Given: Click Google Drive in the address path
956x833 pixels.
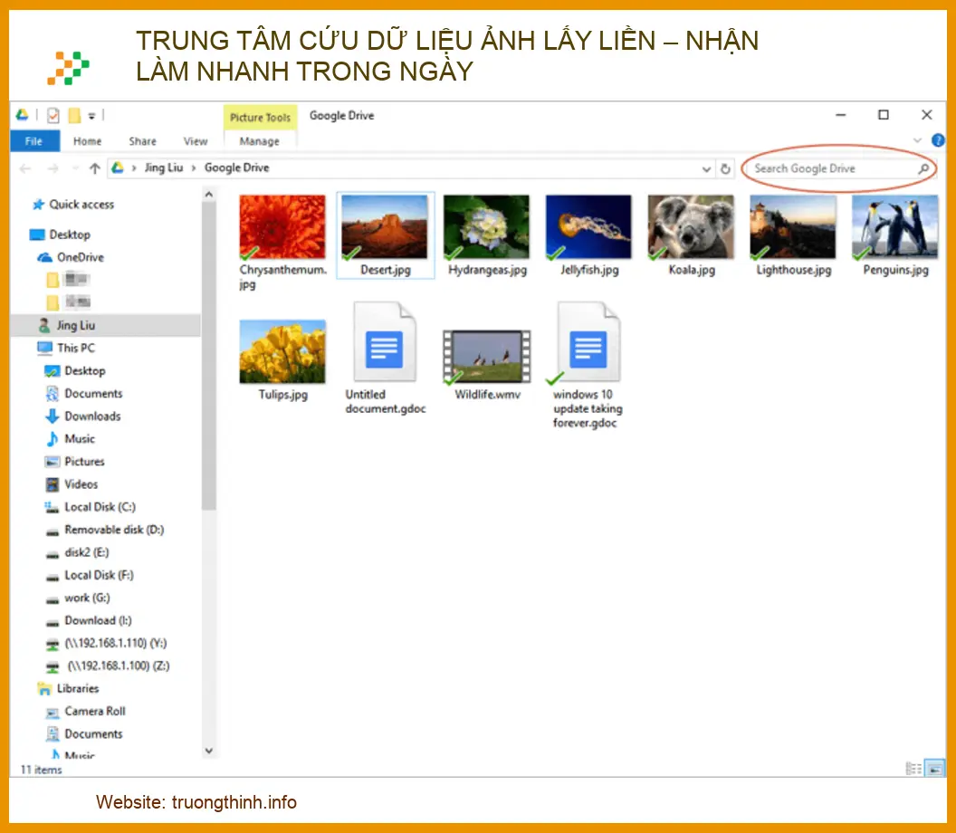Looking at the screenshot, I should click(x=236, y=168).
